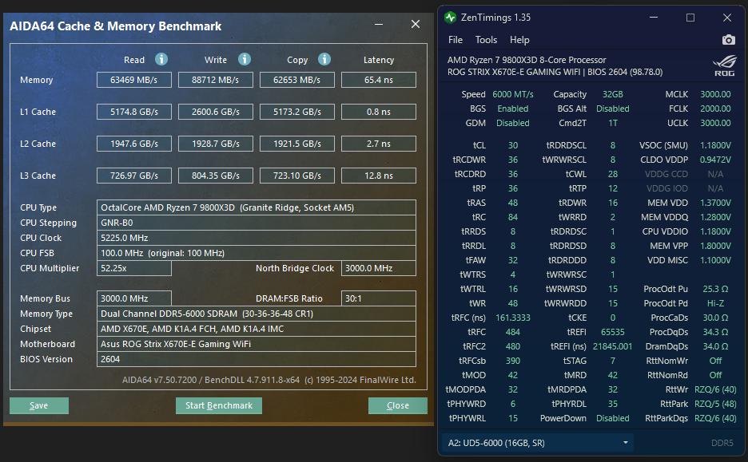Minimize the ZenTimings window

(x=654, y=18)
